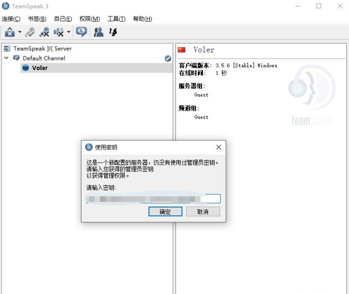Click the Voler name heading in info panel
Viewport: 349px width, 294px height.
(204, 50)
